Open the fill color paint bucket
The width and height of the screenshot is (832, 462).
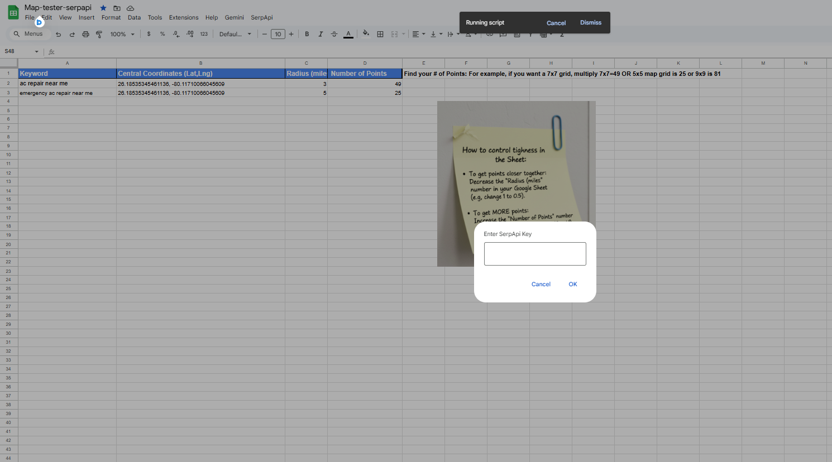366,33
